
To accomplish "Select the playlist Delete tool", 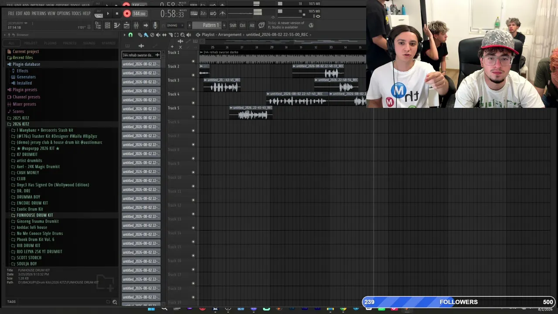I will [152, 35].
